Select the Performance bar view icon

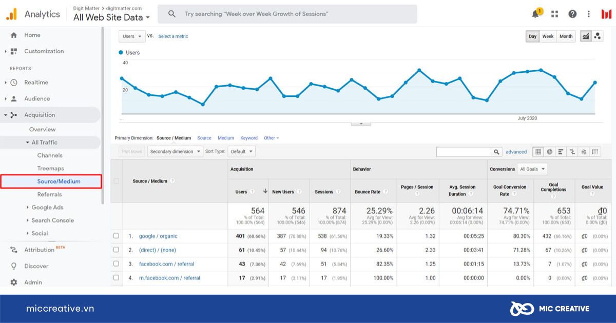coord(561,152)
